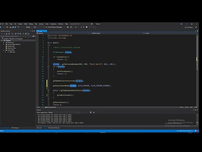
Task: Toggle word wrap in Output
Action: click(94, 112)
